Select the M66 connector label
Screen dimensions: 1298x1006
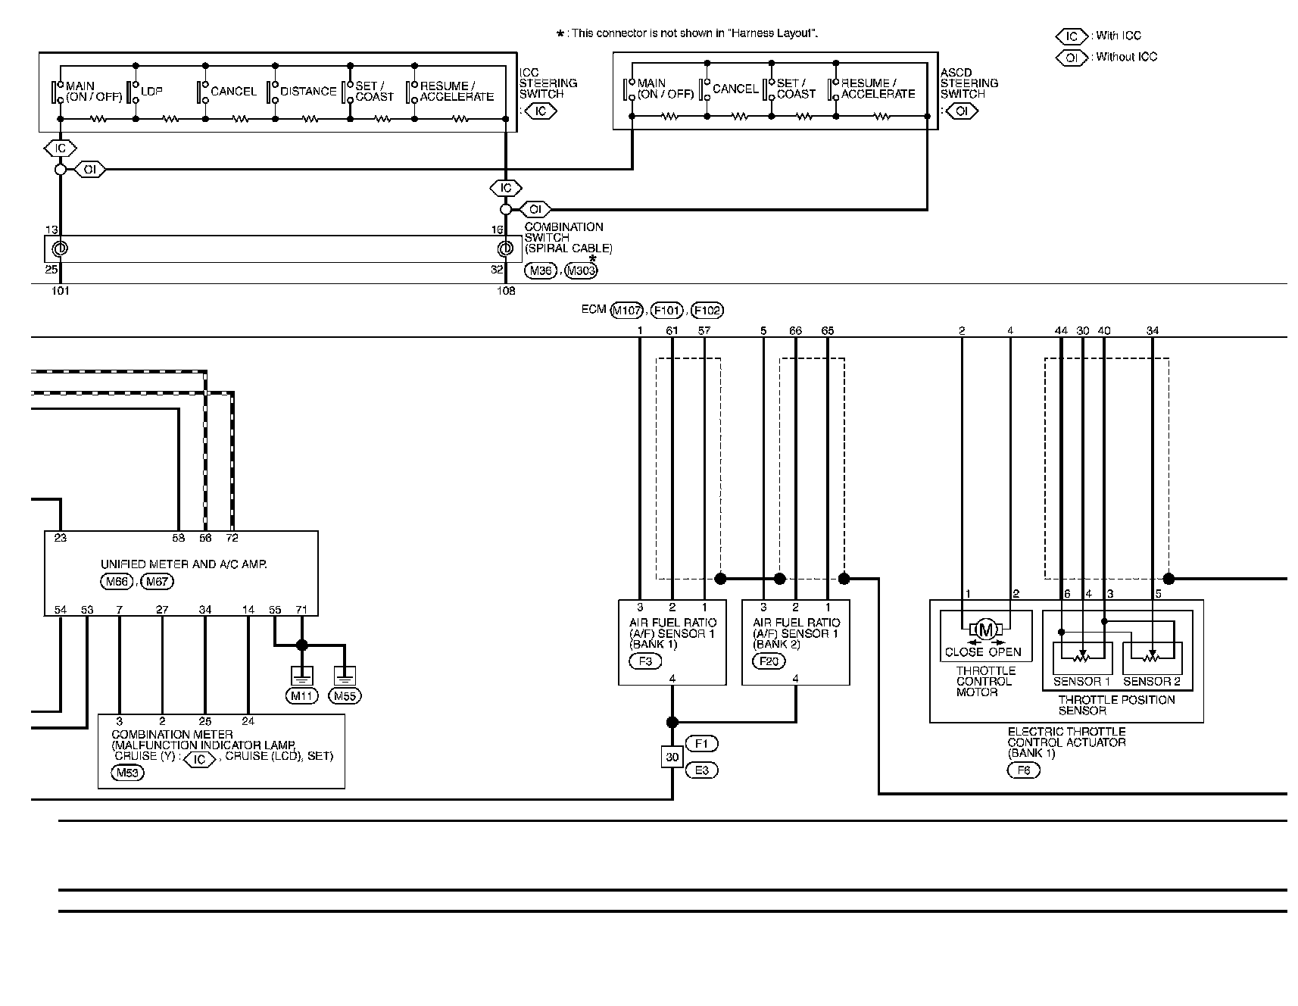(116, 582)
